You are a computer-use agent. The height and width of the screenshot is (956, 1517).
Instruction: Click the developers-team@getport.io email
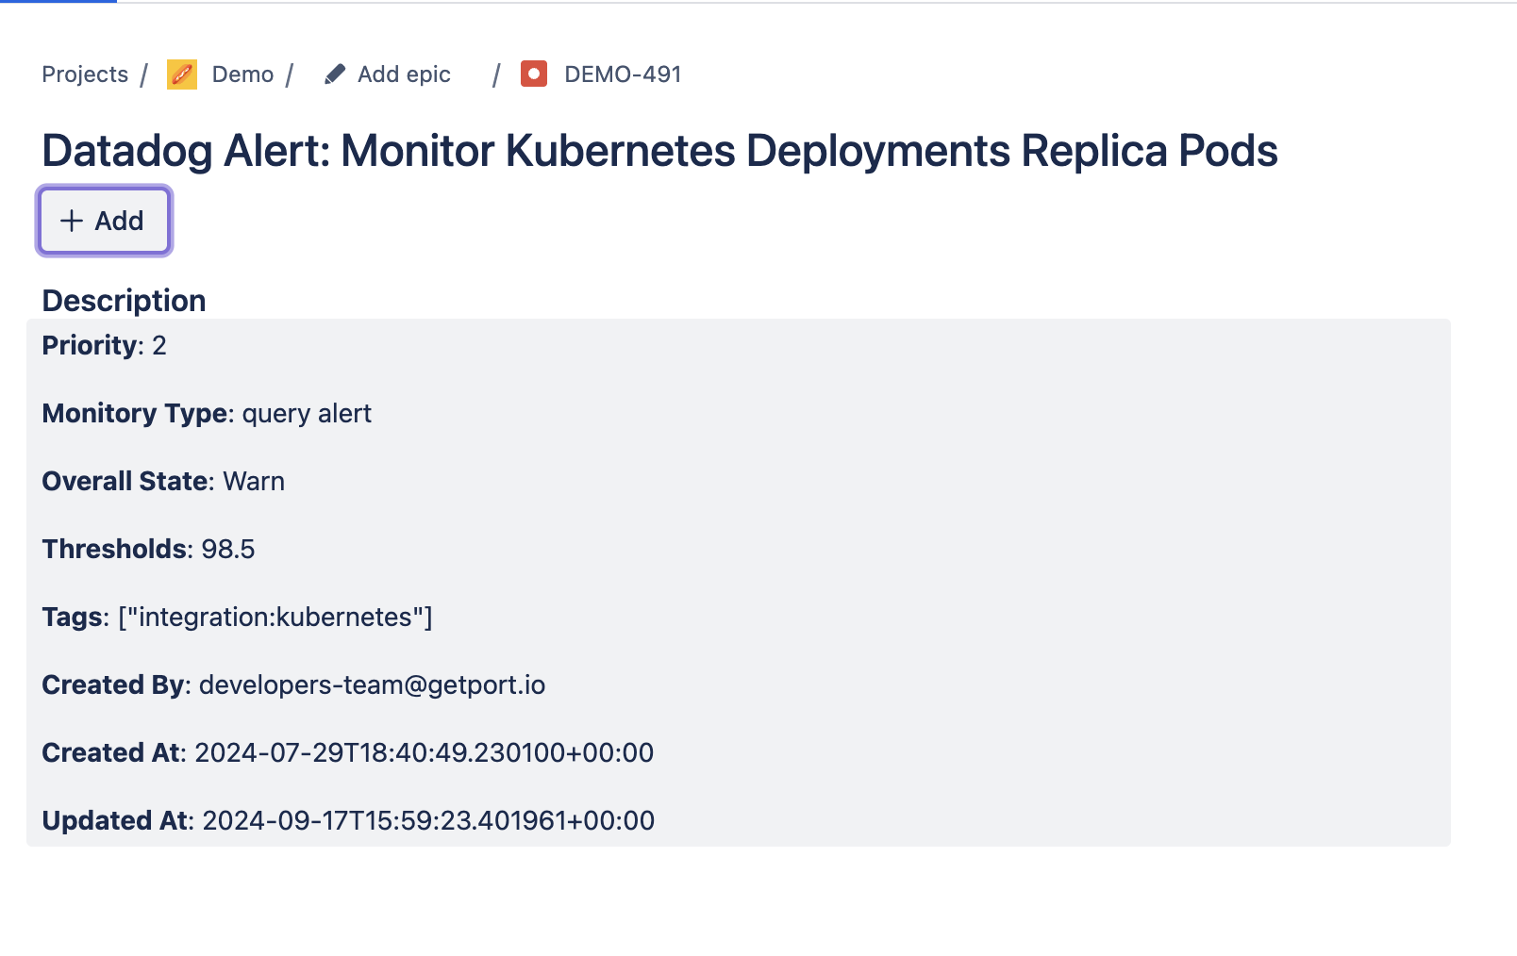point(372,685)
